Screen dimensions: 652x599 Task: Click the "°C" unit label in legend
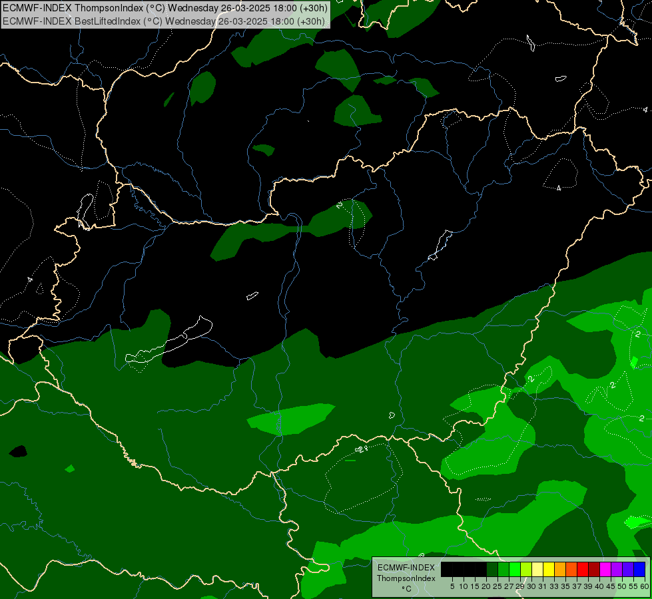[x=406, y=589]
